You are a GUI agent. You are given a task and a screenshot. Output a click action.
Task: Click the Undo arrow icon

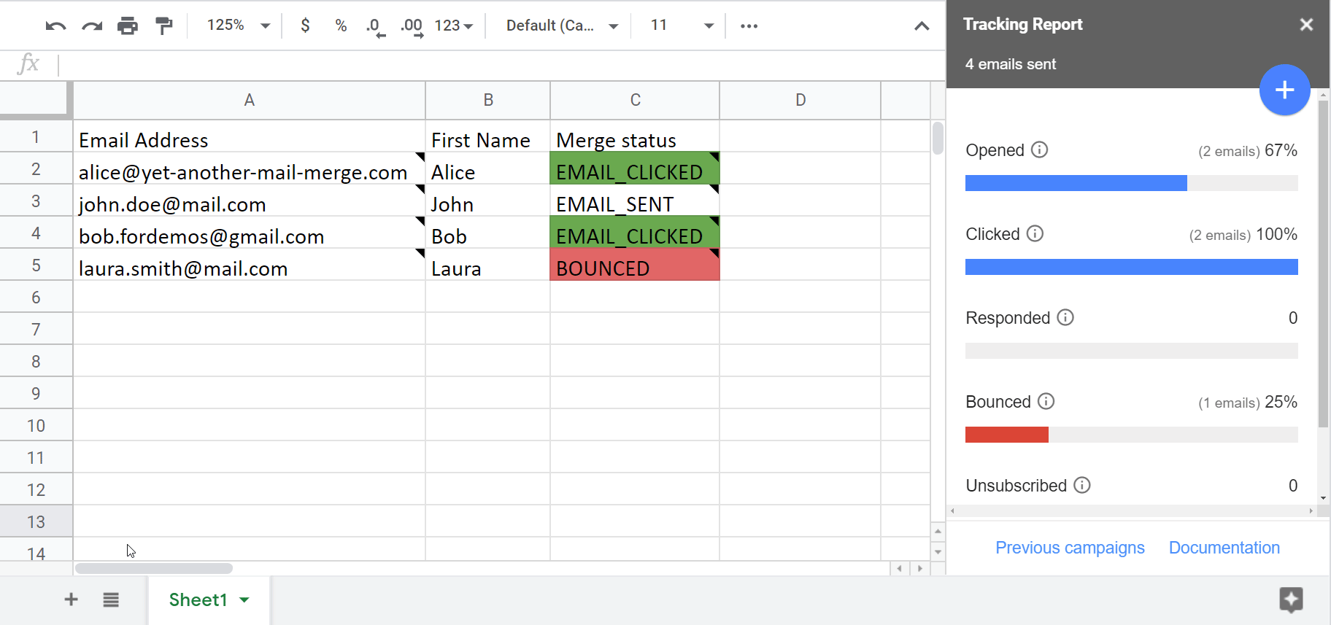[55, 26]
